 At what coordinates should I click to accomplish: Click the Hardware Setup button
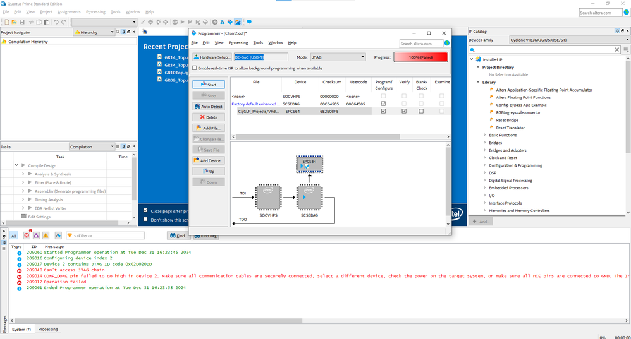tap(212, 57)
